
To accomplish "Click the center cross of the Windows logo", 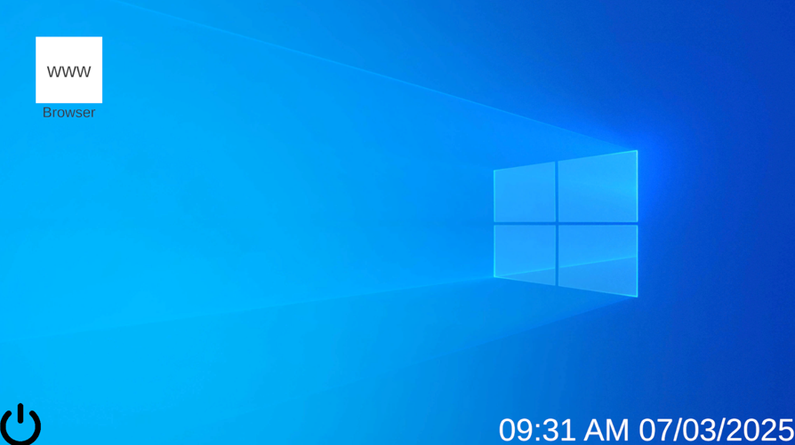I will pos(557,224).
